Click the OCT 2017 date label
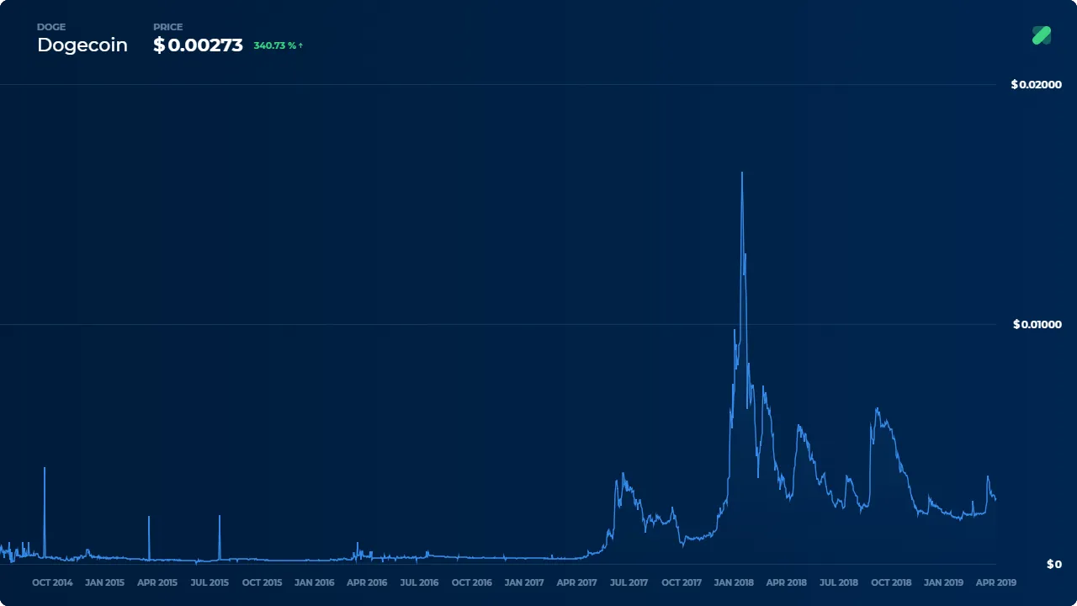The height and width of the screenshot is (606, 1077). [682, 582]
